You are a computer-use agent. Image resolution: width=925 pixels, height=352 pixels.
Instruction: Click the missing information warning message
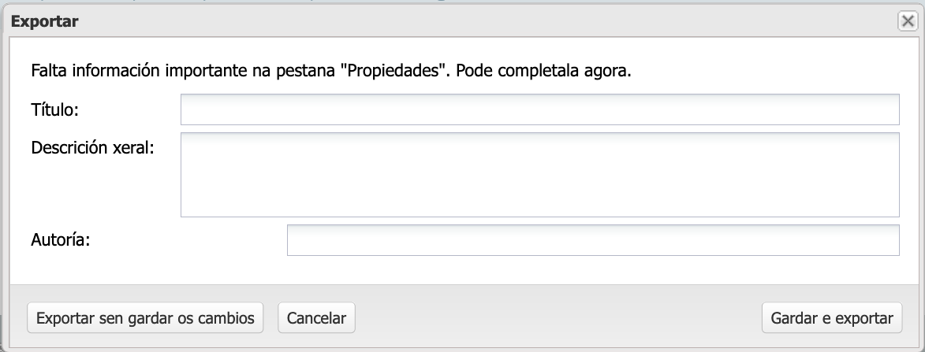click(x=331, y=71)
